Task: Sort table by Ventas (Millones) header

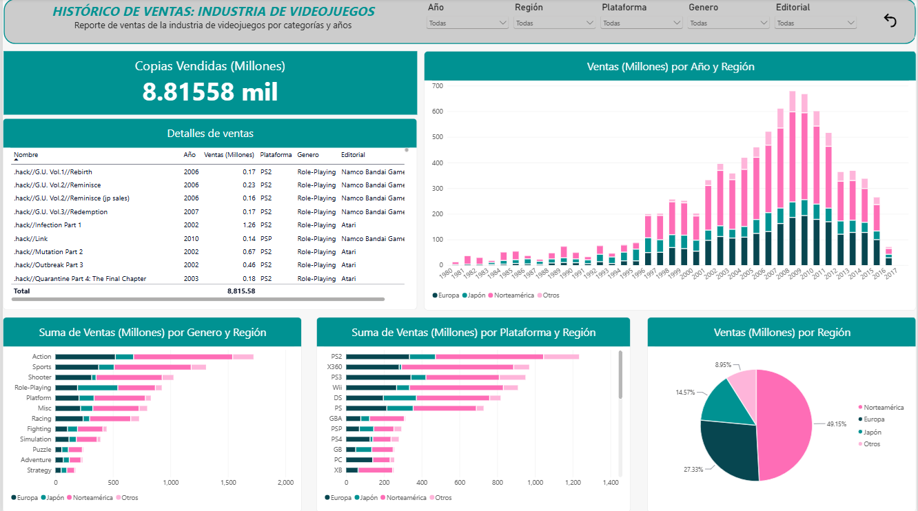Action: tap(229, 155)
